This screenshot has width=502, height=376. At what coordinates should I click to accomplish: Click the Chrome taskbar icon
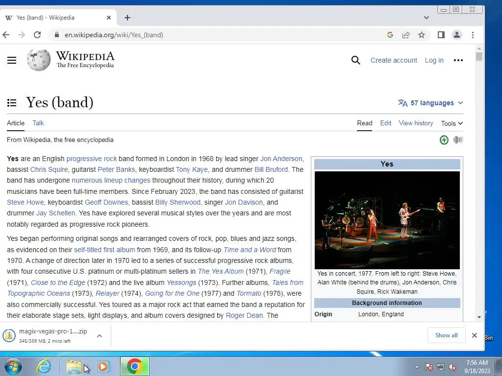(x=134, y=366)
